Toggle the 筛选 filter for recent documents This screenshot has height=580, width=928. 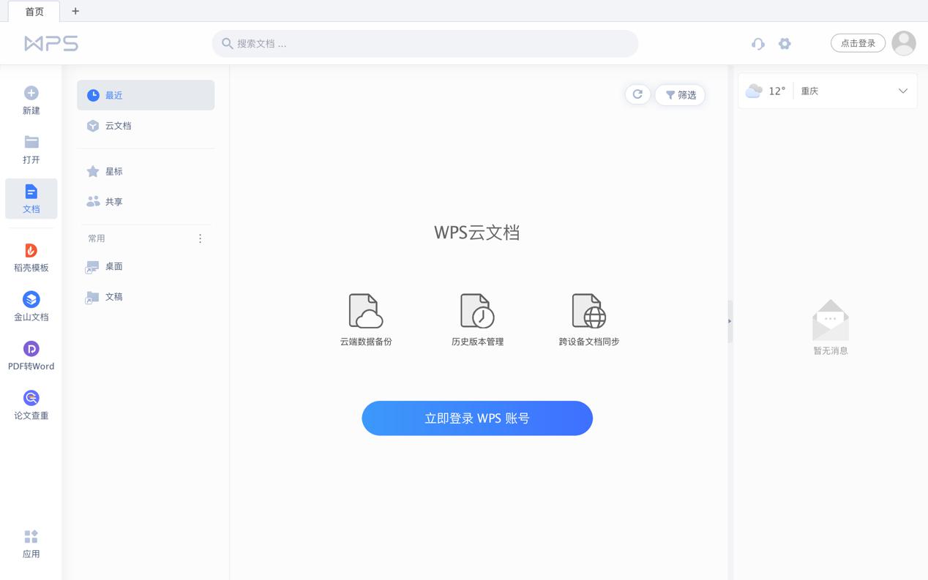pyautogui.click(x=679, y=94)
